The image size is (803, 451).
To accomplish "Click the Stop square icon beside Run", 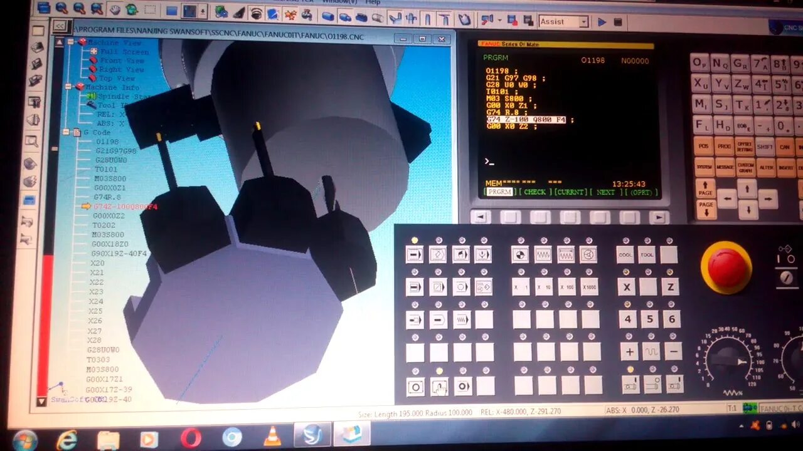I will coord(618,21).
